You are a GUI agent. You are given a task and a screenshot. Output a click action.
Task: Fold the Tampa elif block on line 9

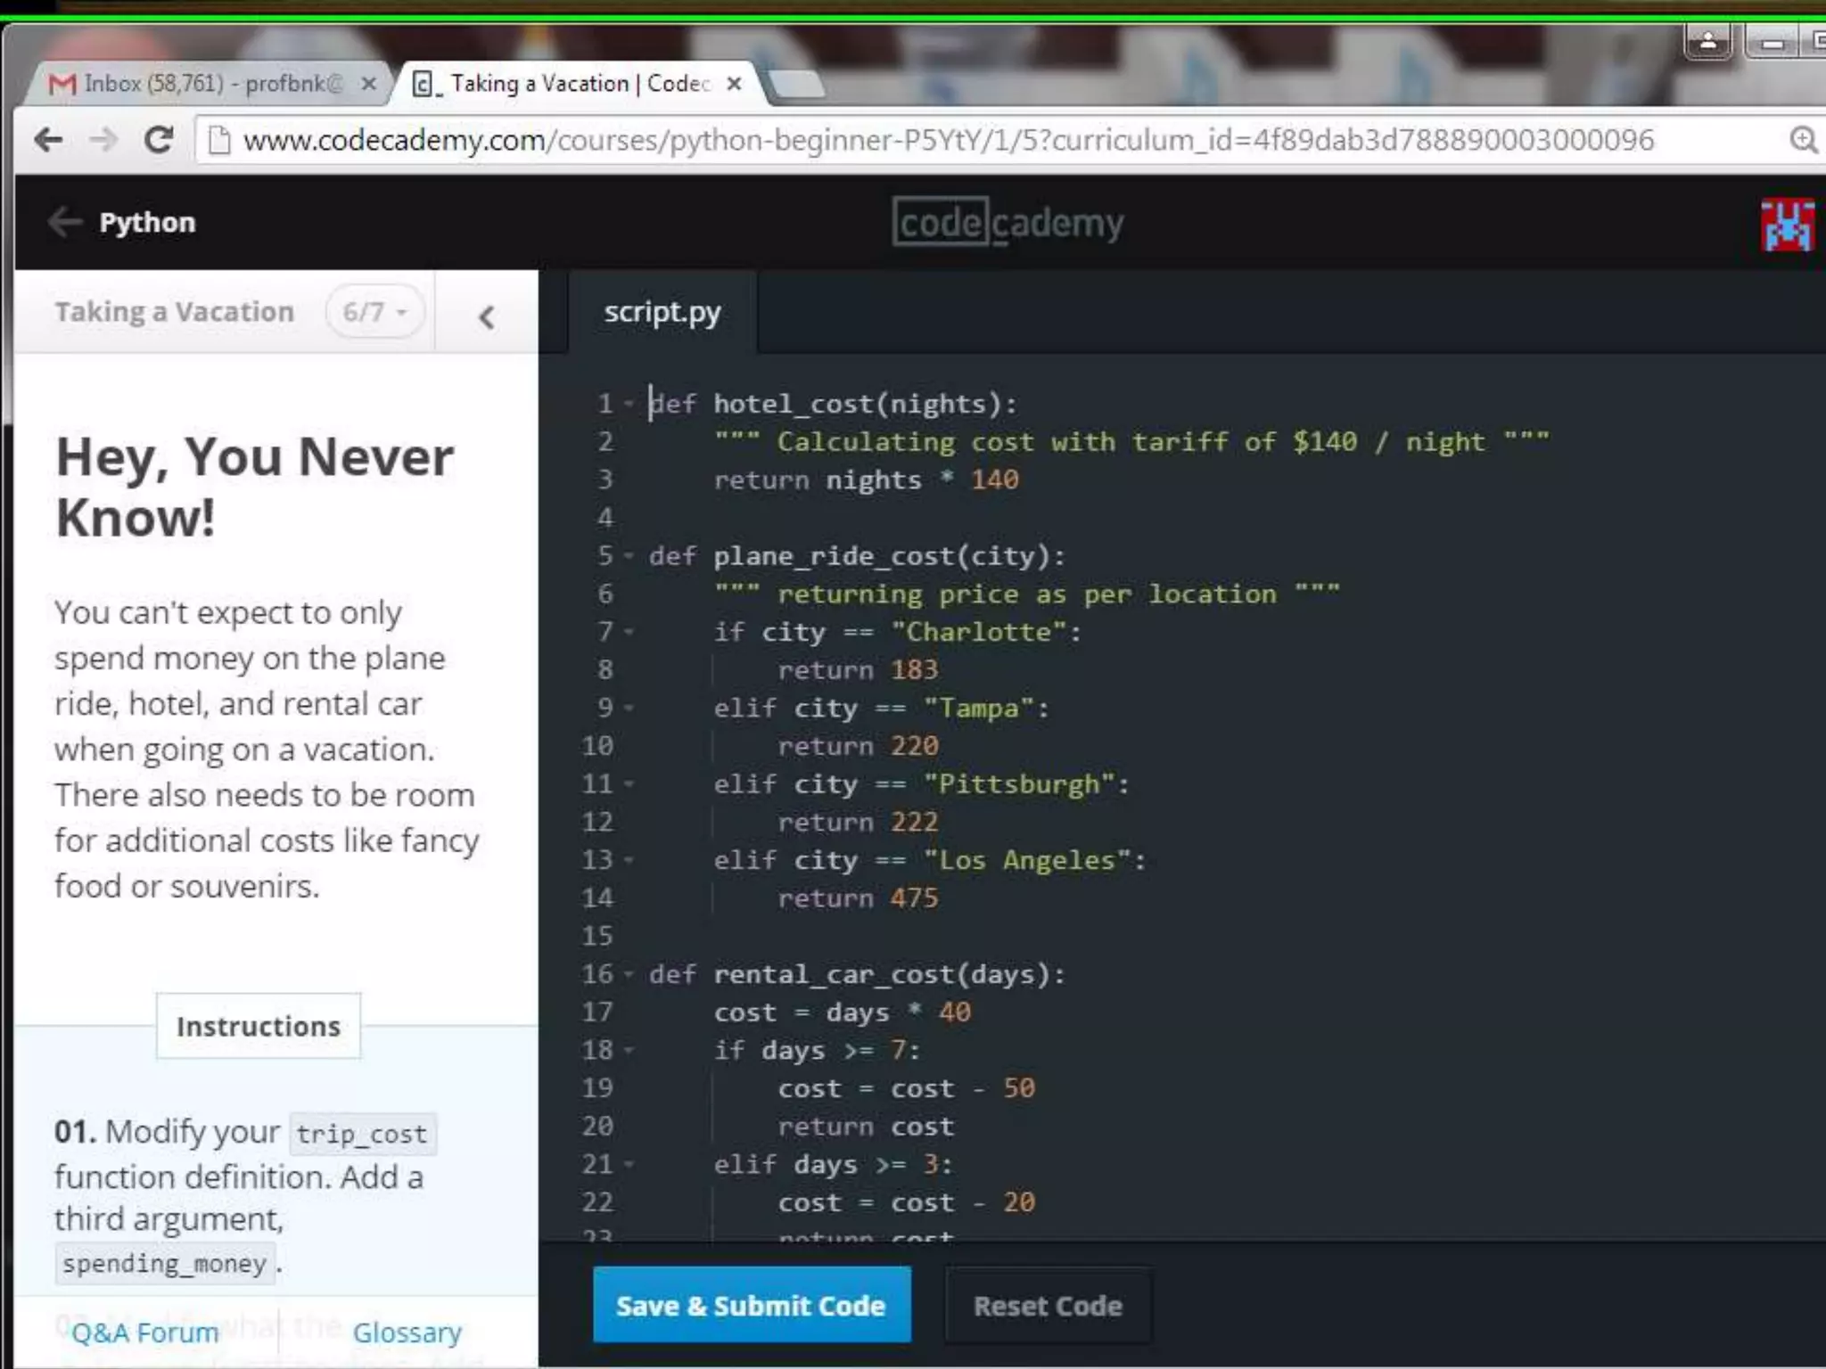(x=629, y=708)
